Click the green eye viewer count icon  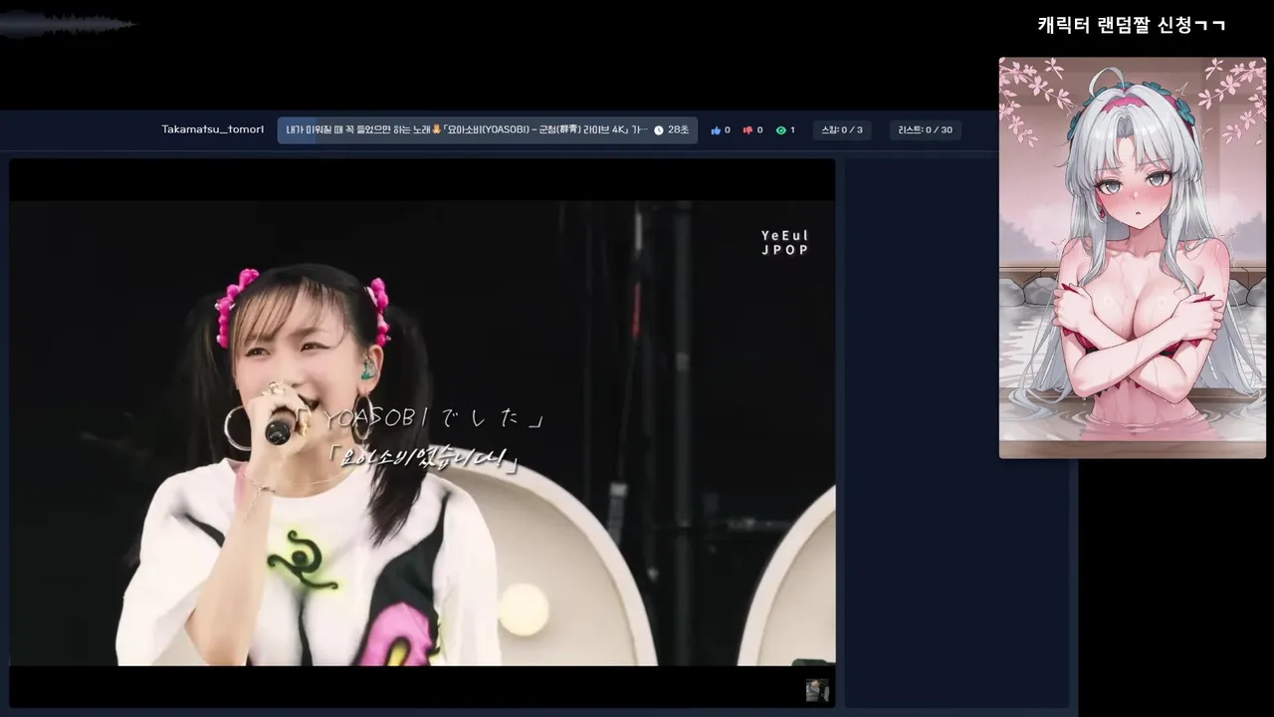pyautogui.click(x=780, y=130)
